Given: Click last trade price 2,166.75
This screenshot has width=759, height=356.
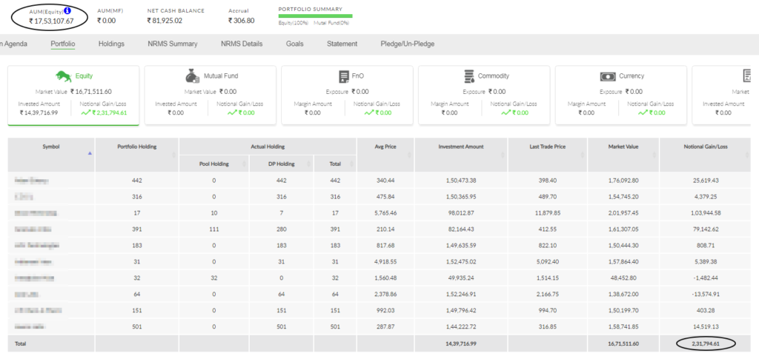Looking at the screenshot, I should click(x=548, y=294).
